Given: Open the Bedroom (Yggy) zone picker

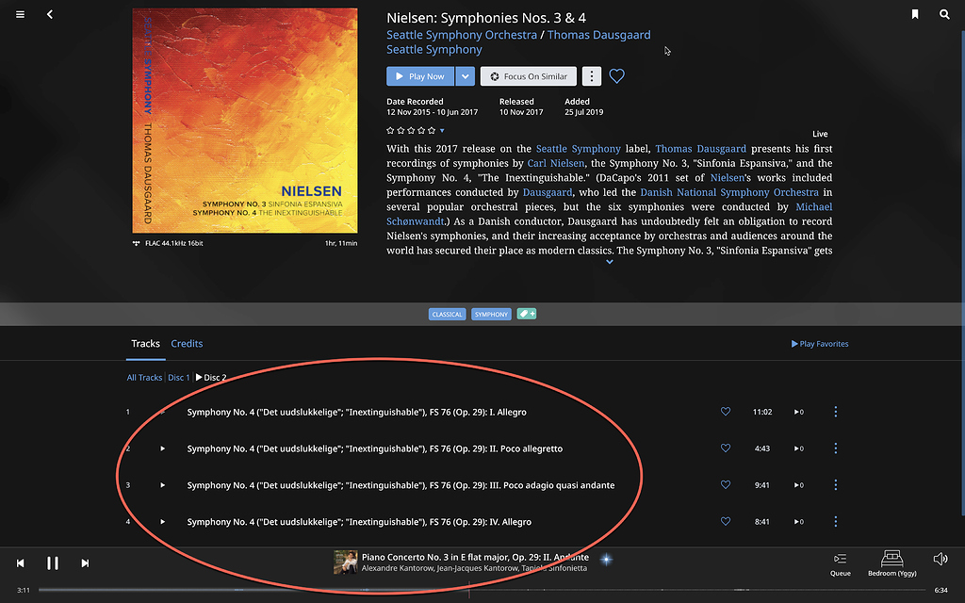Looking at the screenshot, I should coord(891,562).
